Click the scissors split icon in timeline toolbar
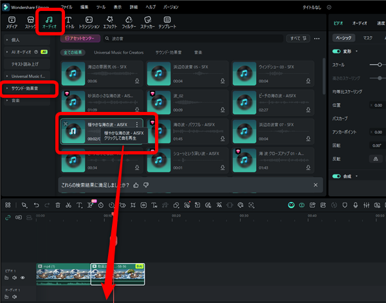The image size is (386, 303). coord(69,205)
